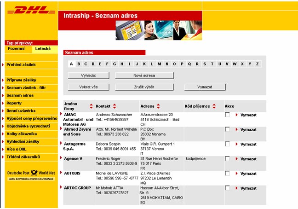Image resolution: width=298 pixels, height=209 pixels.
Task: Sort by Kód příjemce column arrows
Action: point(214,106)
